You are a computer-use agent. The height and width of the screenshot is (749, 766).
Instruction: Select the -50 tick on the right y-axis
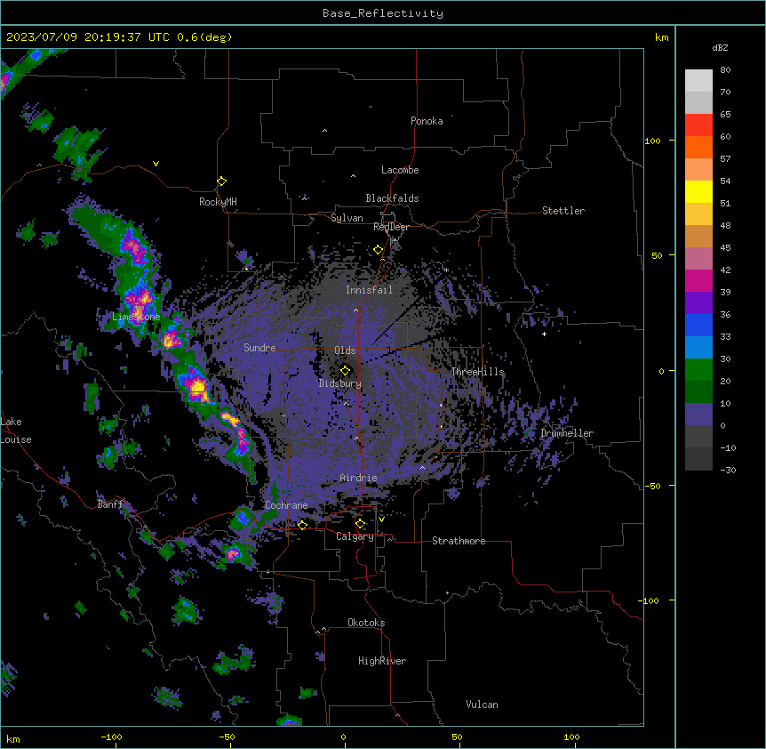[652, 486]
